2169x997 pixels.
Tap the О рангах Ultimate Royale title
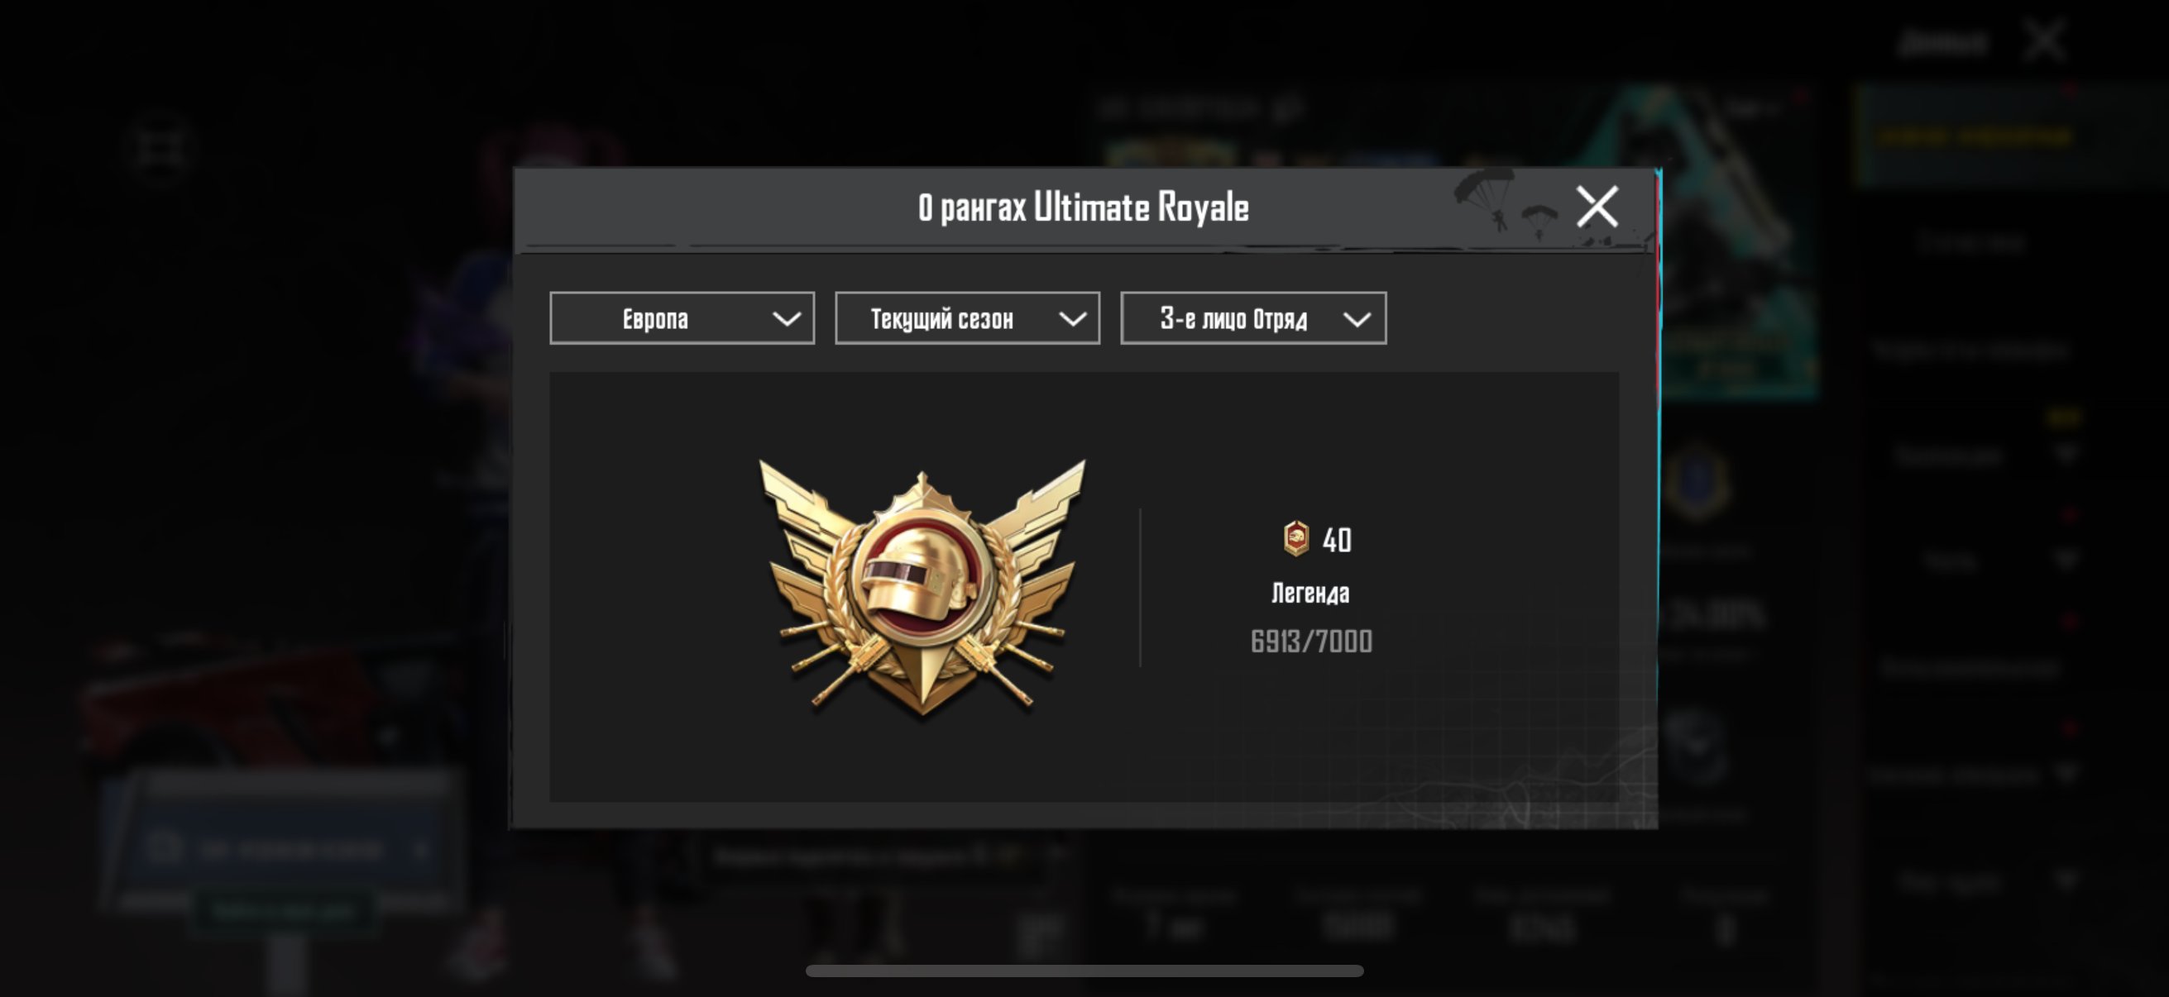pos(1084,207)
